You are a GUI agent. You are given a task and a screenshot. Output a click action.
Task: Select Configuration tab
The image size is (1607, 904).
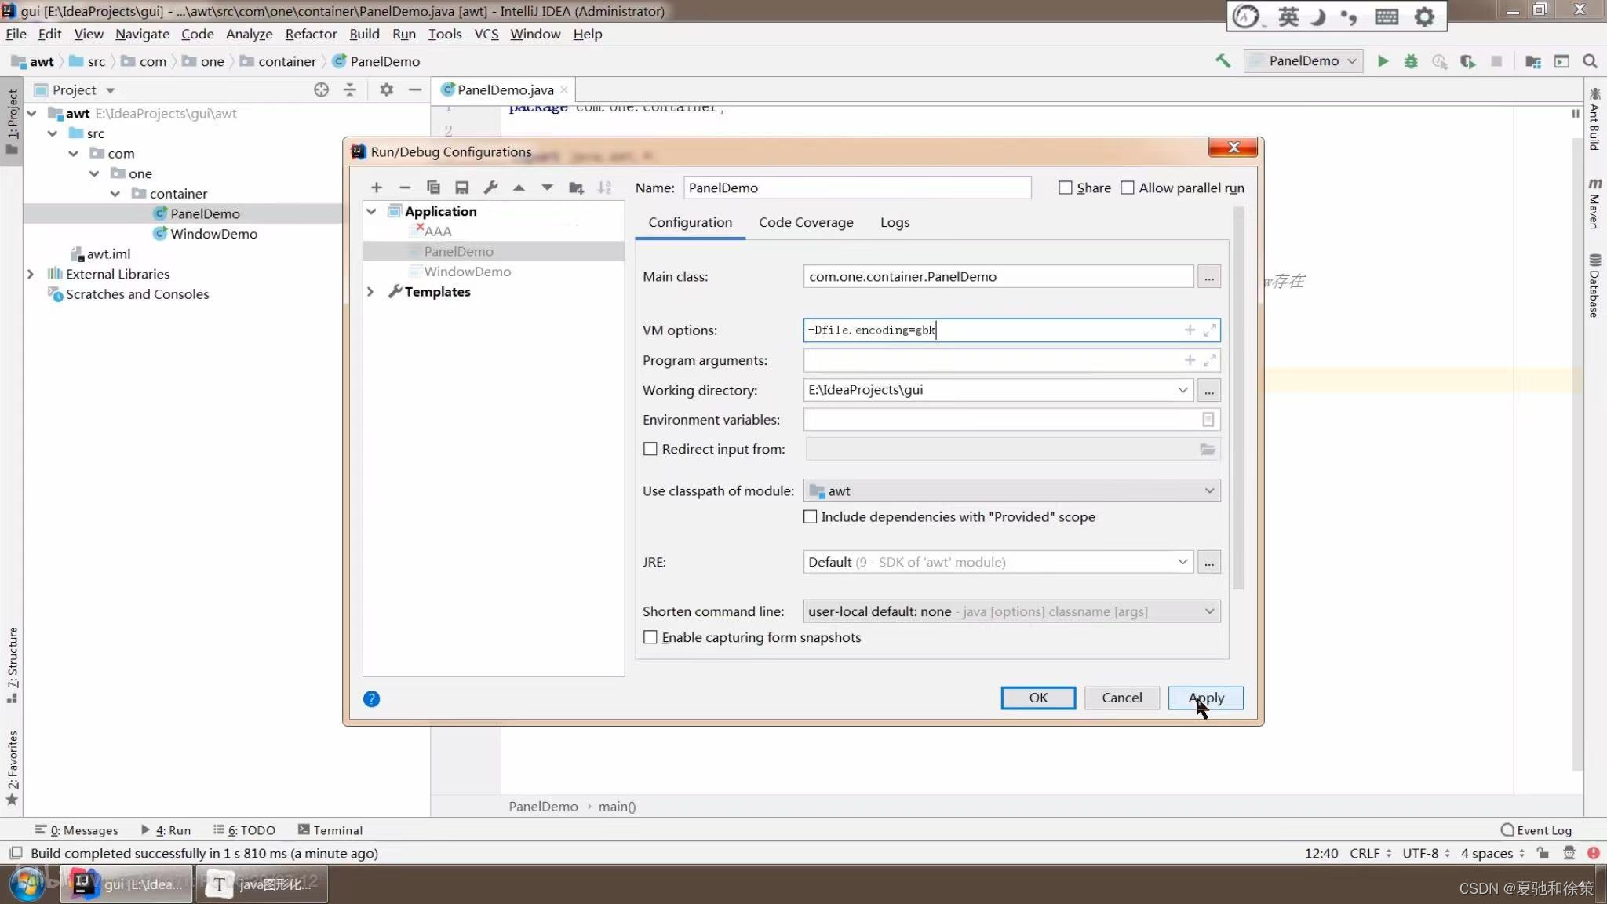[x=690, y=222]
